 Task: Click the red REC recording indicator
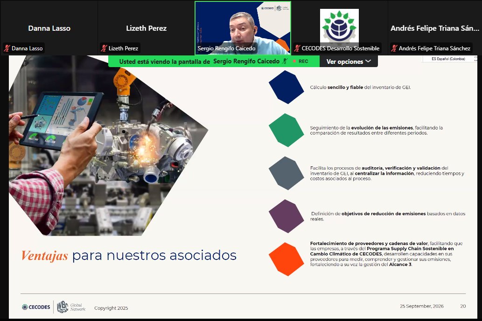click(300, 61)
